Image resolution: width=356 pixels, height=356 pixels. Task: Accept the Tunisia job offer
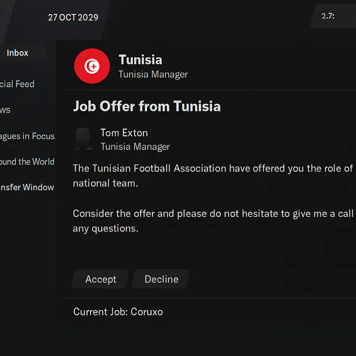coord(100,279)
